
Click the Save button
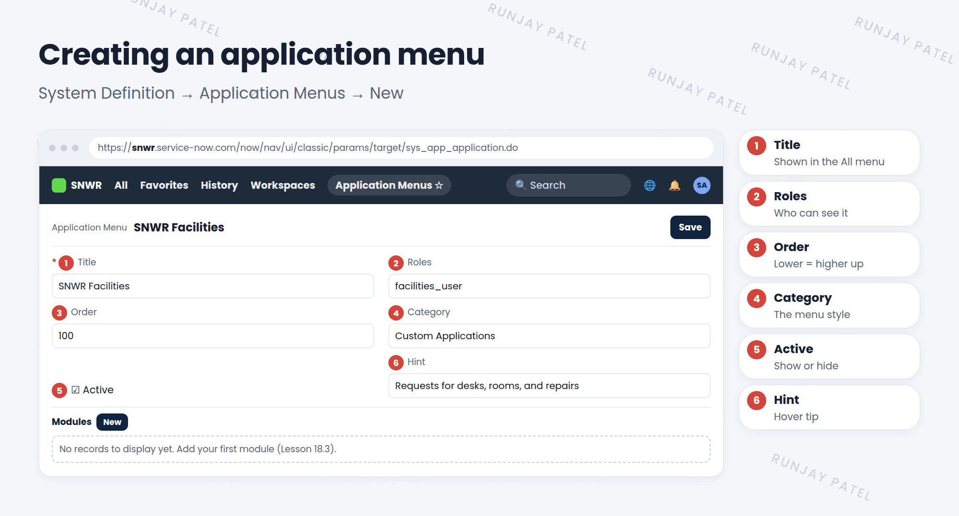[x=690, y=227]
